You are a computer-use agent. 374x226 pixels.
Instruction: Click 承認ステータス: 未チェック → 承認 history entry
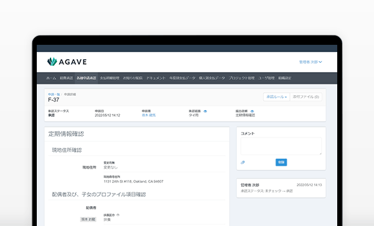pos(266,191)
